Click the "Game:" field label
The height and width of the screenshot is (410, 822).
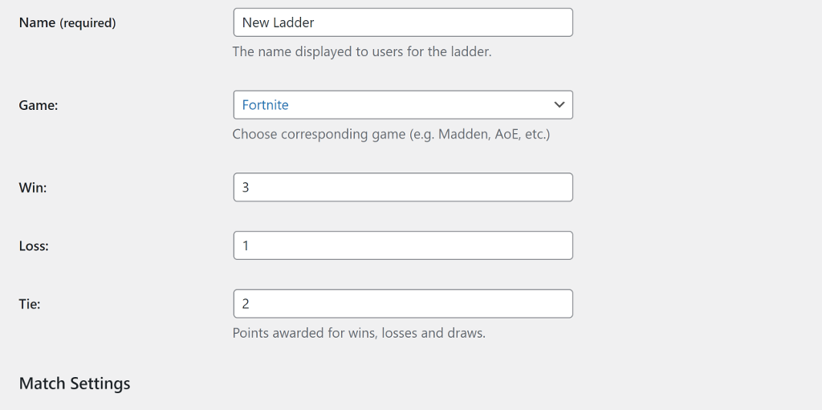click(x=39, y=105)
